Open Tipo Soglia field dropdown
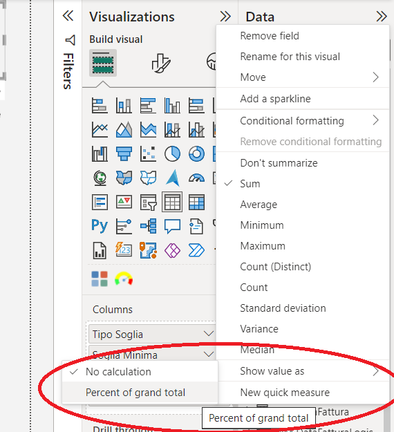Screen dimensions: 394x432 [209, 334]
